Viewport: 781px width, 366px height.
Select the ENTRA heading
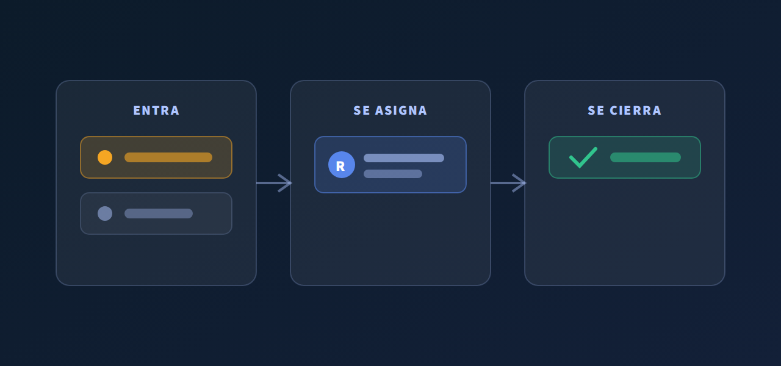pyautogui.click(x=156, y=110)
